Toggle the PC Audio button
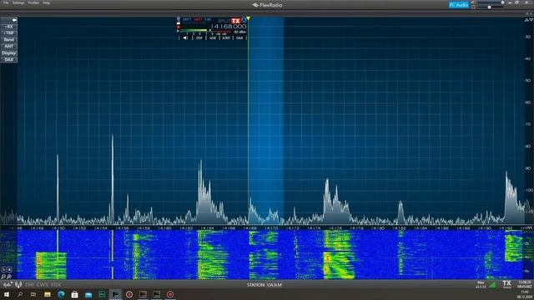534x300 pixels. 459,5
